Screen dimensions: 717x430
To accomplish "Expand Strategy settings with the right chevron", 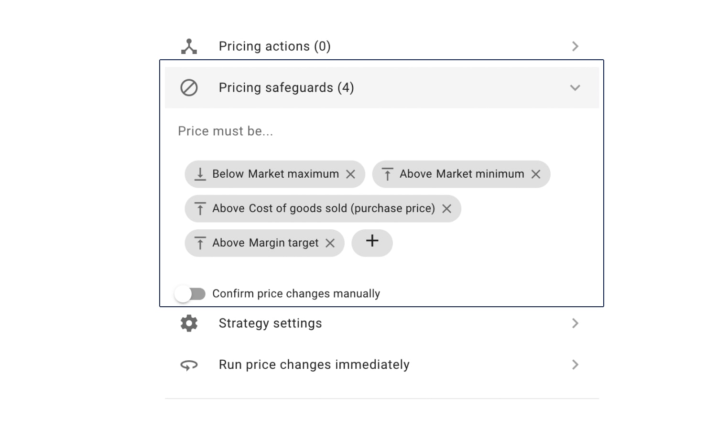I will pos(575,323).
